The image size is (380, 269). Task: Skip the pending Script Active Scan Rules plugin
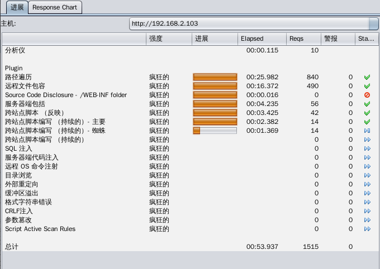pos(367,229)
